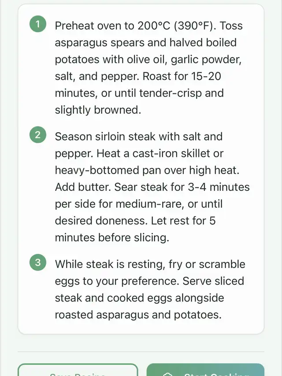Click the "slightly browned" text in step 1

point(98,110)
